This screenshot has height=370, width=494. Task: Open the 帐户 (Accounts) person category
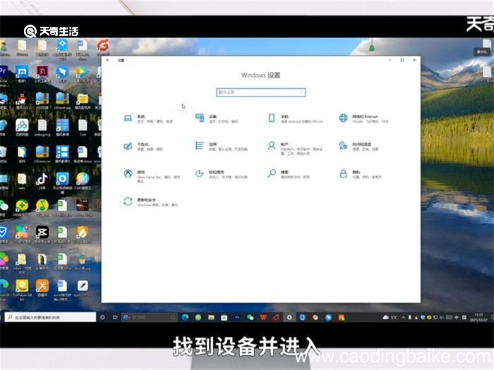295,149
